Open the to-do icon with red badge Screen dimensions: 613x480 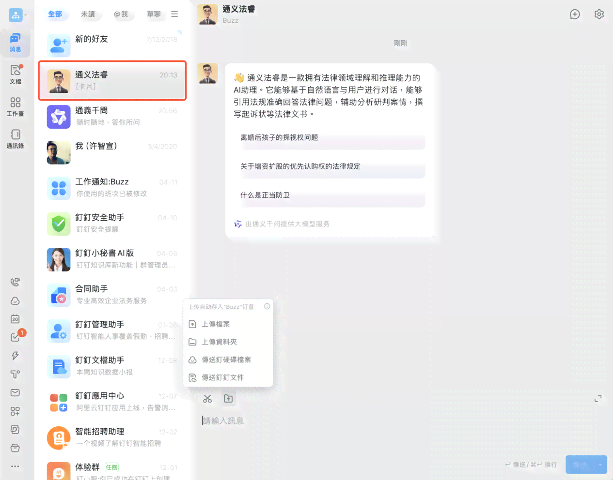[x=16, y=337]
